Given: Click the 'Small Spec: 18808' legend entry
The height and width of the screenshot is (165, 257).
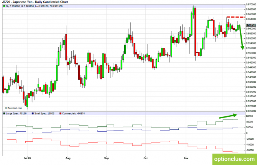Looking at the screenshot, I should (44, 113).
